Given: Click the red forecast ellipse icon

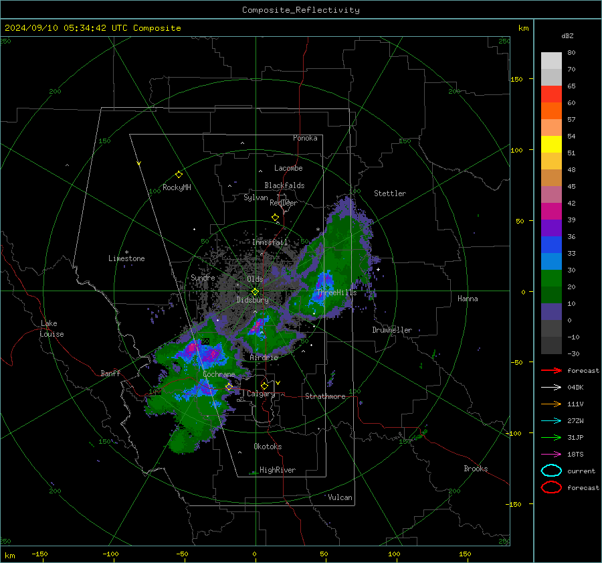Looking at the screenshot, I should click(x=551, y=487).
